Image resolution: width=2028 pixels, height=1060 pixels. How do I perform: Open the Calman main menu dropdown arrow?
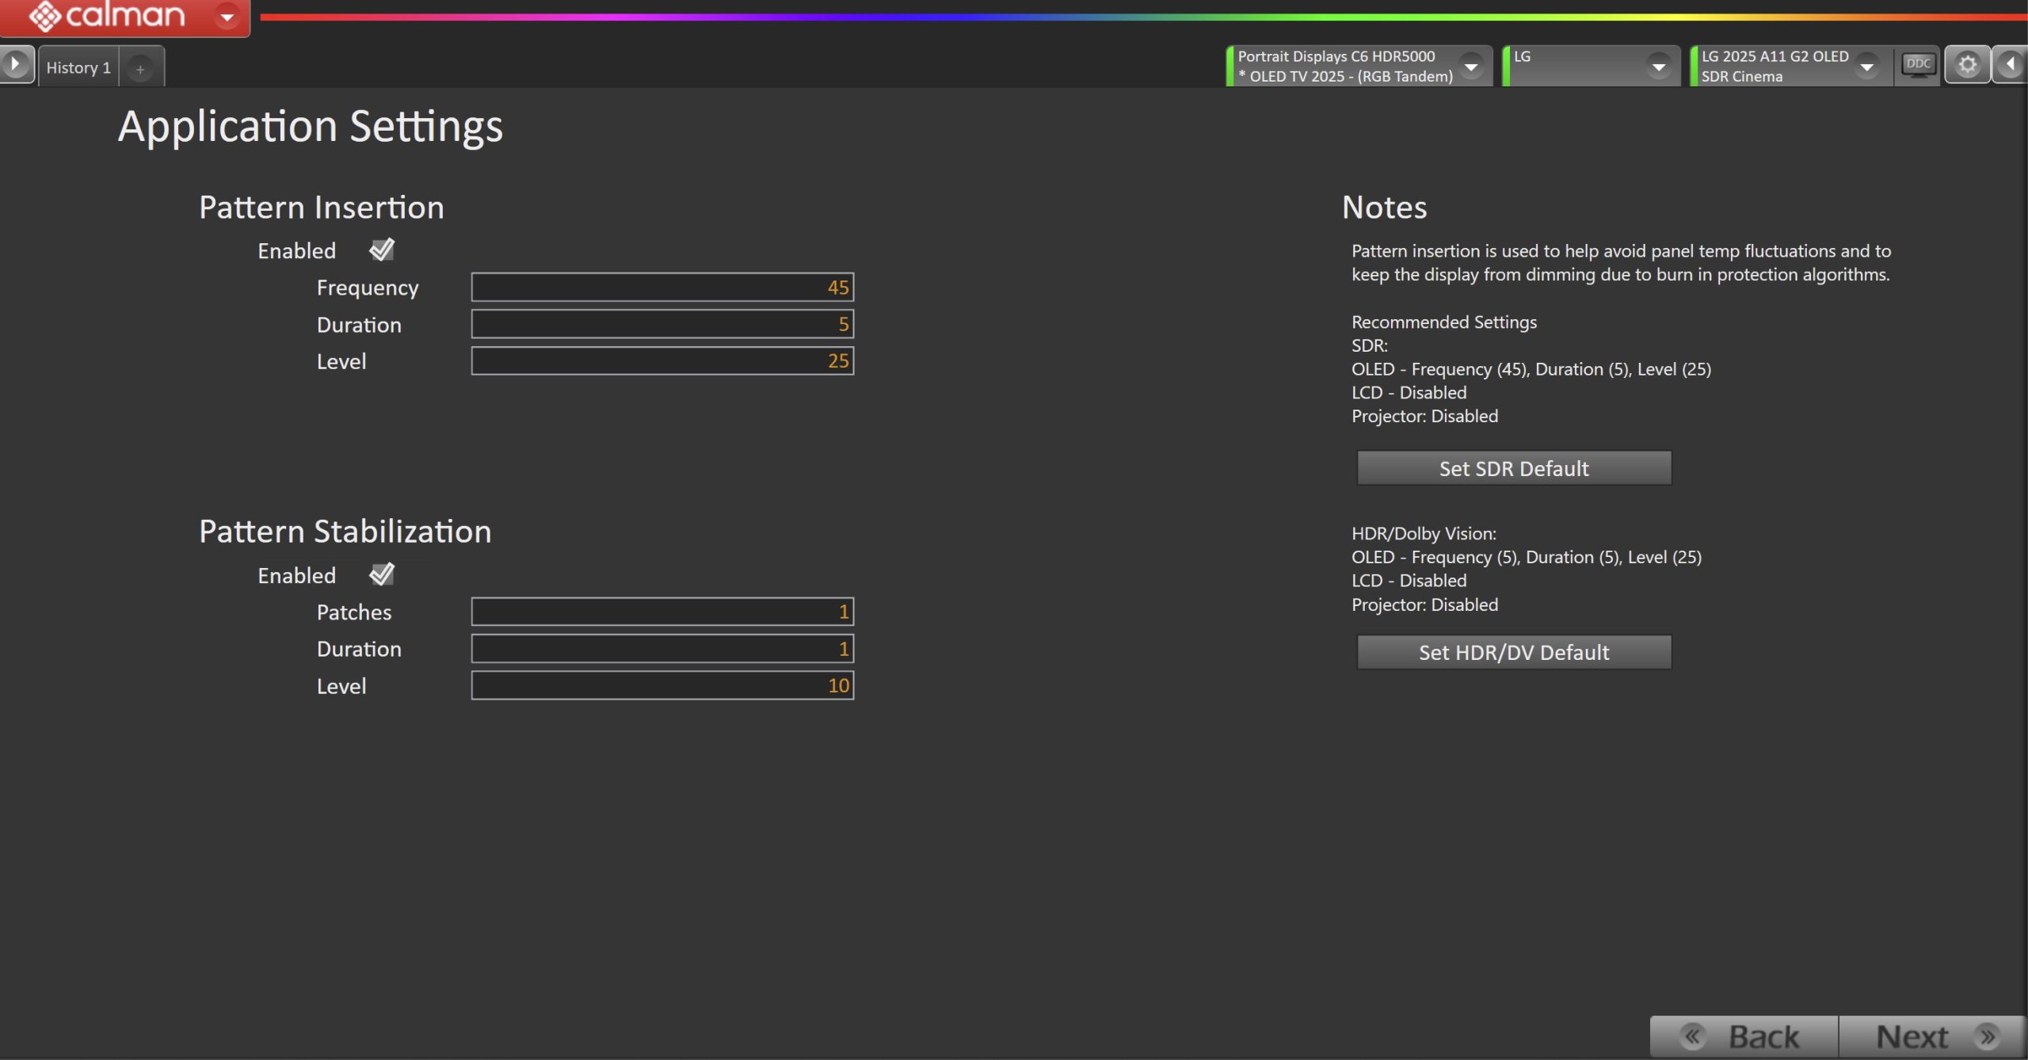227,17
